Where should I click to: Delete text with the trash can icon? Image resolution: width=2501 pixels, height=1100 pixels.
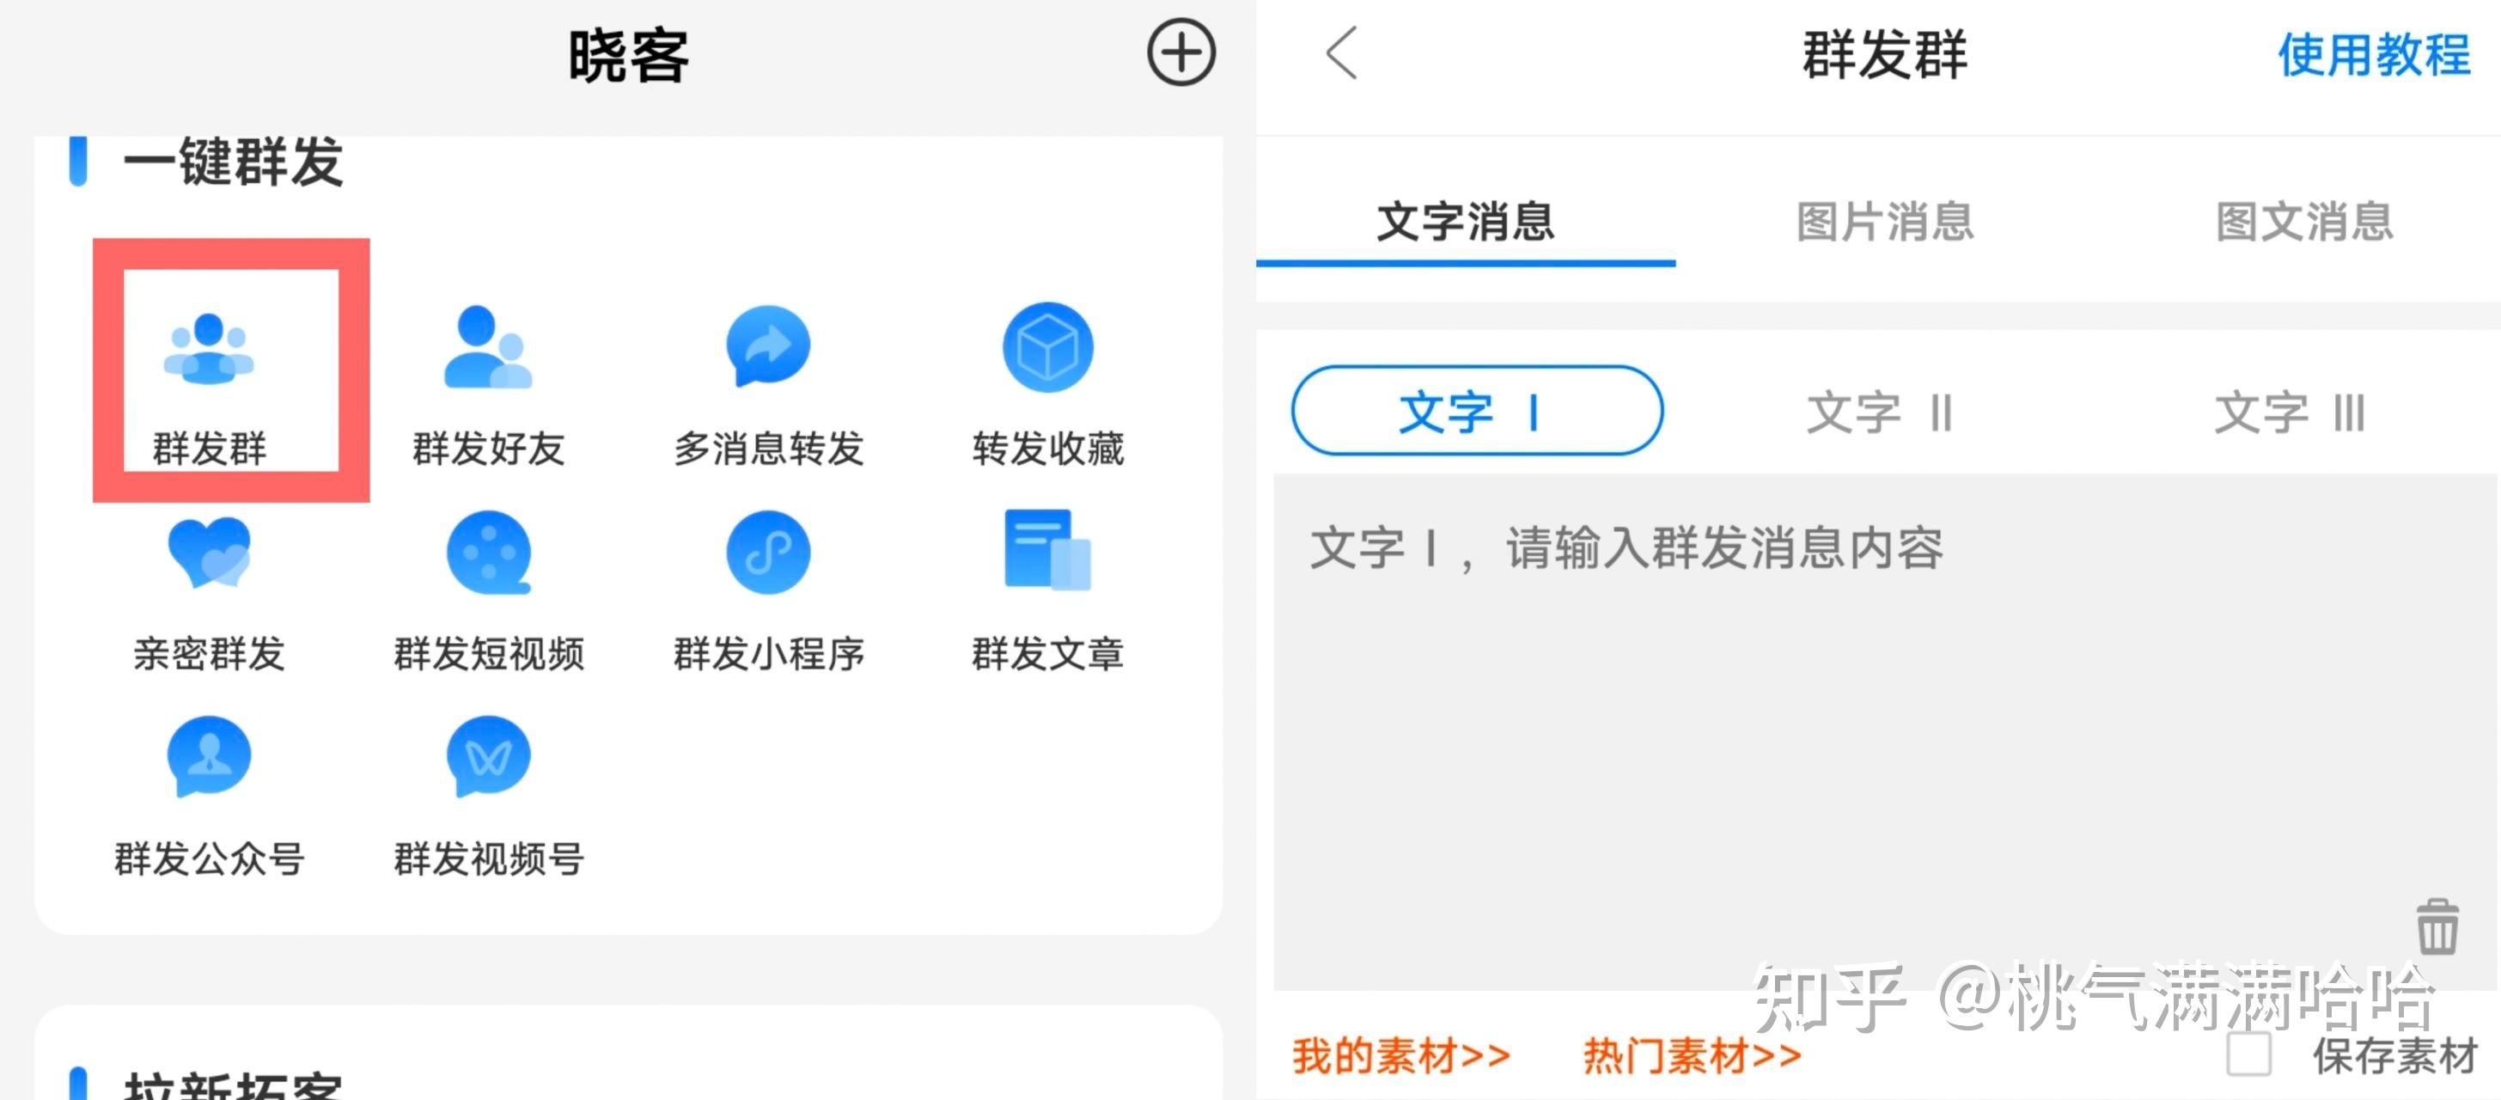coord(2437,927)
